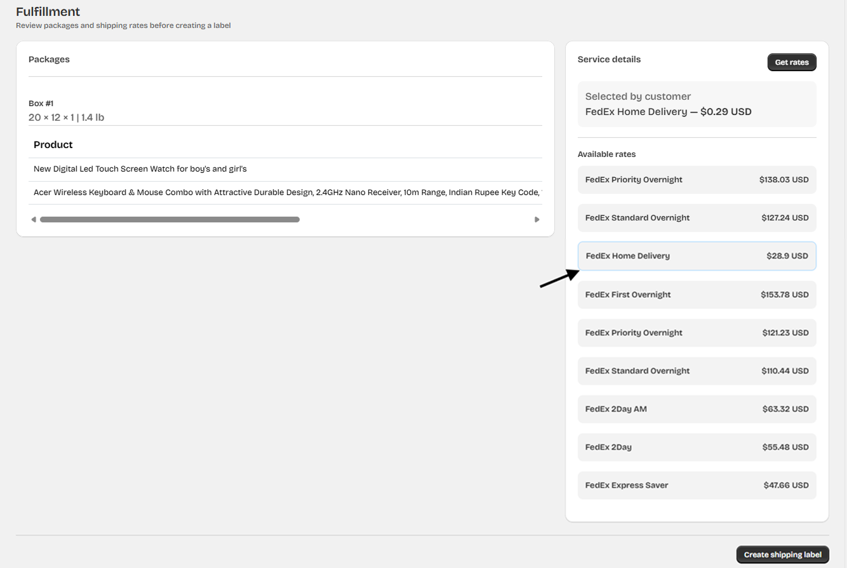Select FedEx Priority Overnight at $121.23
This screenshot has height=568, width=847.
coord(697,333)
